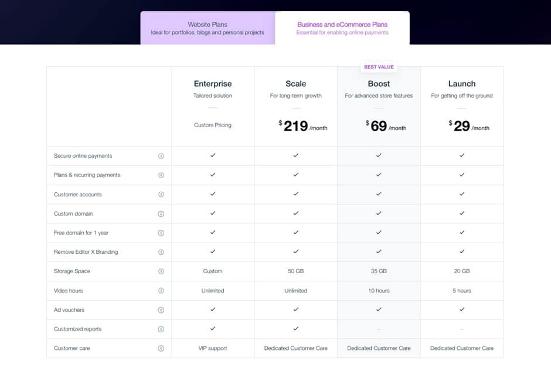The width and height of the screenshot is (551, 371).
Task: Show info for Free domain for 1 year
Action: (x=161, y=233)
